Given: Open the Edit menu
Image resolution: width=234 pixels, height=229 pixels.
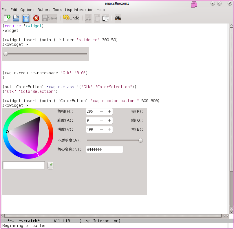Looking at the screenshot, I should pos(14,10).
